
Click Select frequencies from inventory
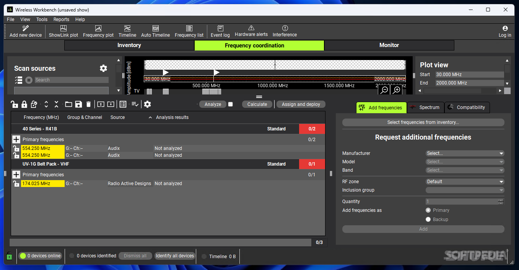pyautogui.click(x=423, y=122)
